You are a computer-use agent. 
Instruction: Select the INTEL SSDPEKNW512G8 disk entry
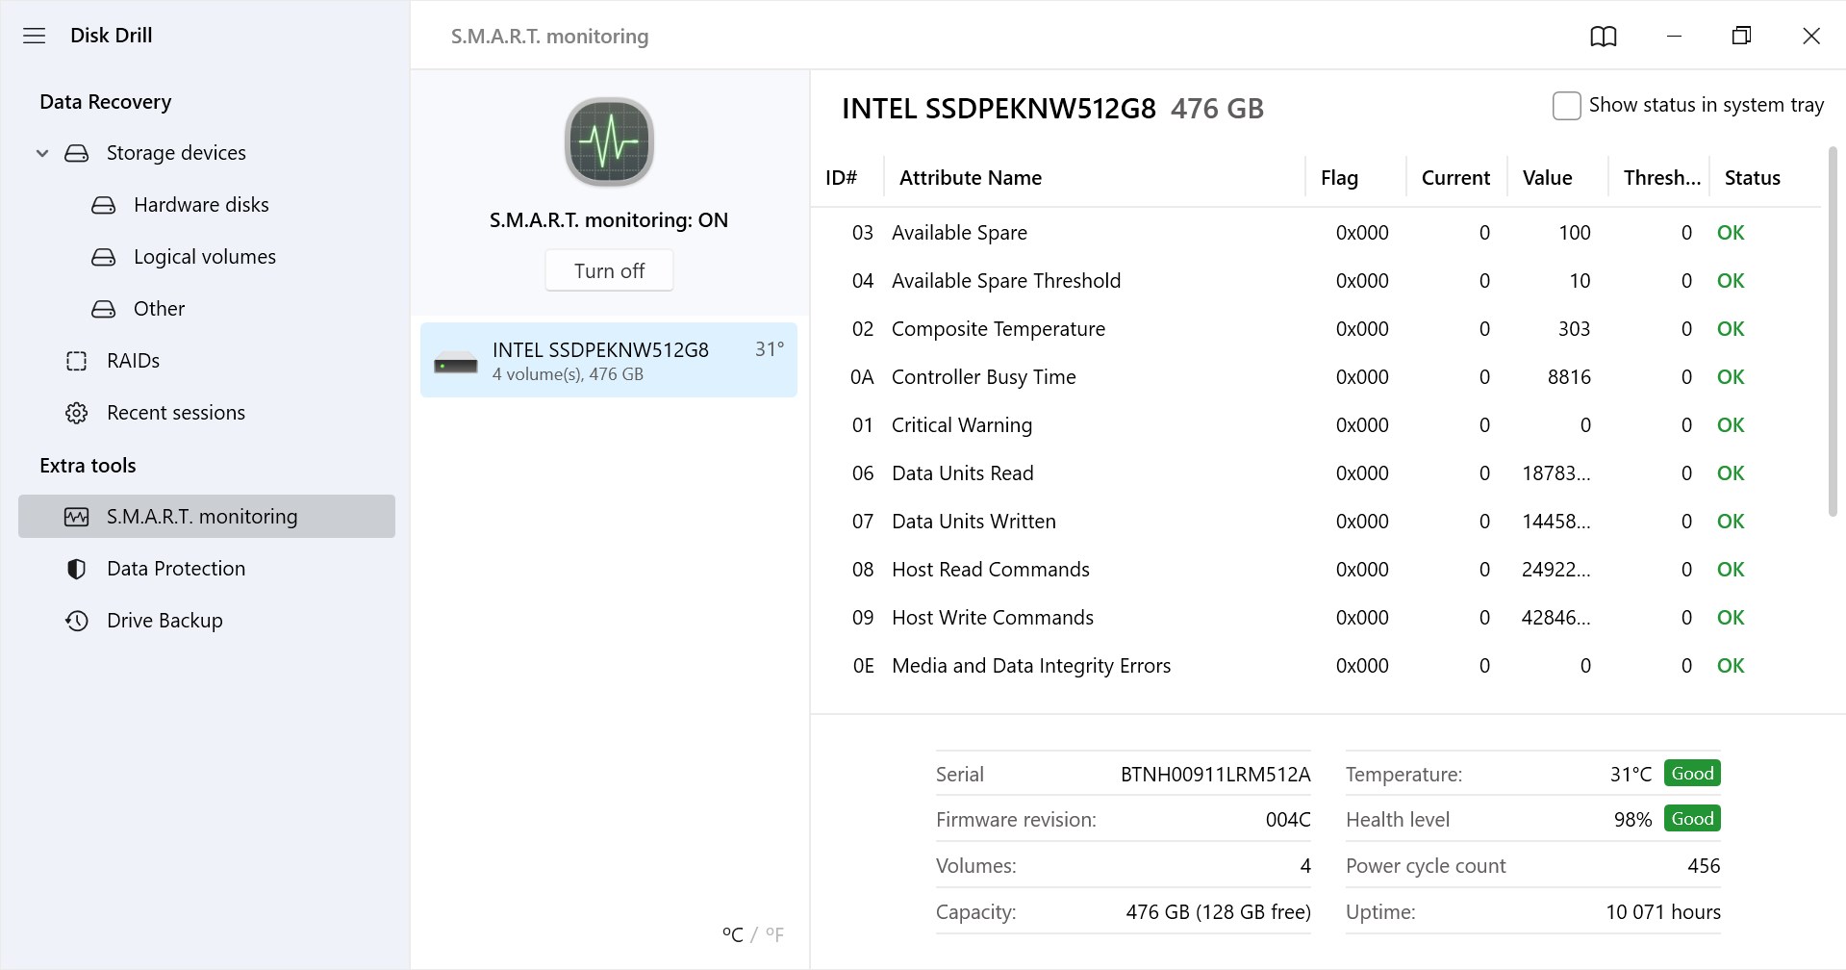tap(609, 360)
